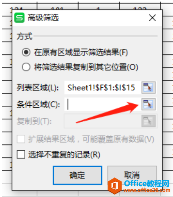Select the 将筛选结果复制到其它位置 radio option

(26, 67)
